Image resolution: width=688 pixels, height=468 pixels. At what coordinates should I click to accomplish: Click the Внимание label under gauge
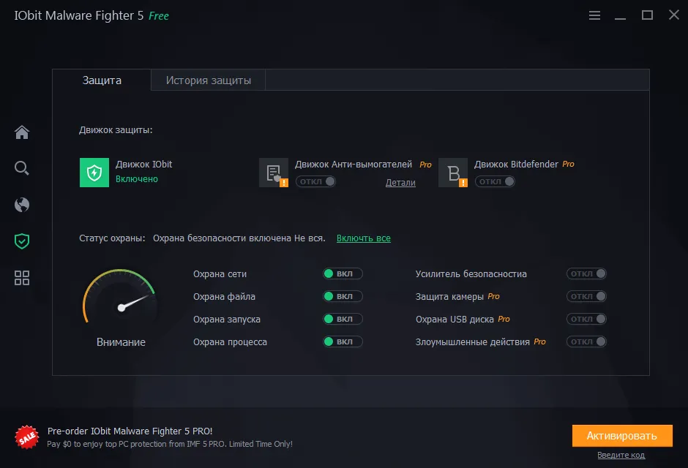tap(121, 342)
